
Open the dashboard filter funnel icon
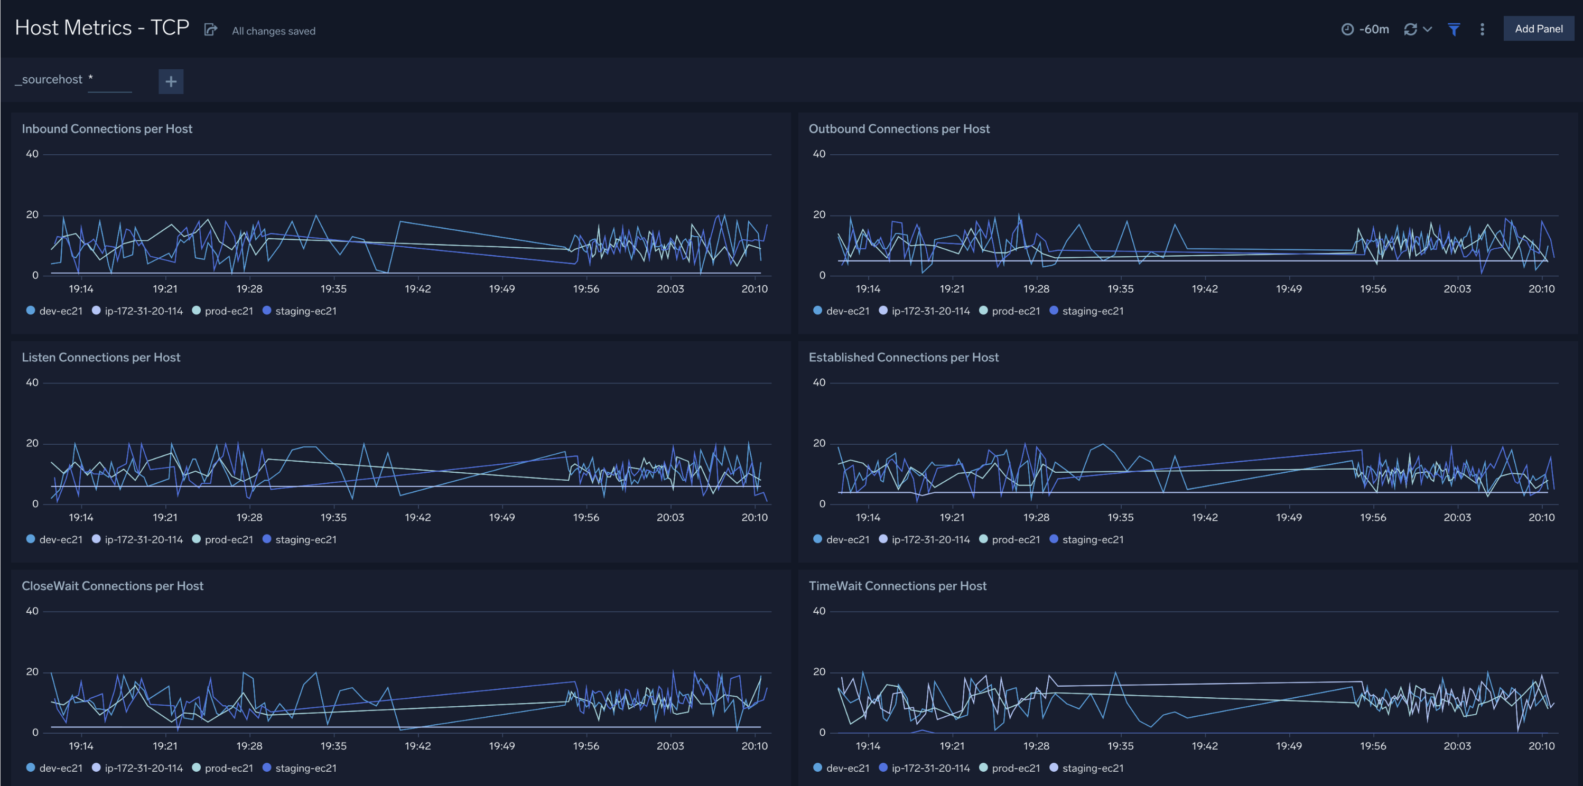click(x=1454, y=29)
